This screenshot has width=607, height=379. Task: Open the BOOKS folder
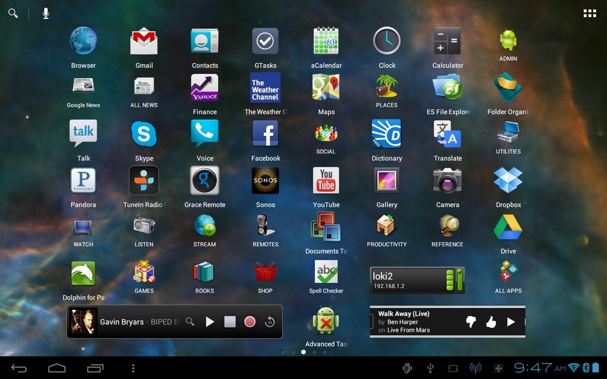(204, 271)
